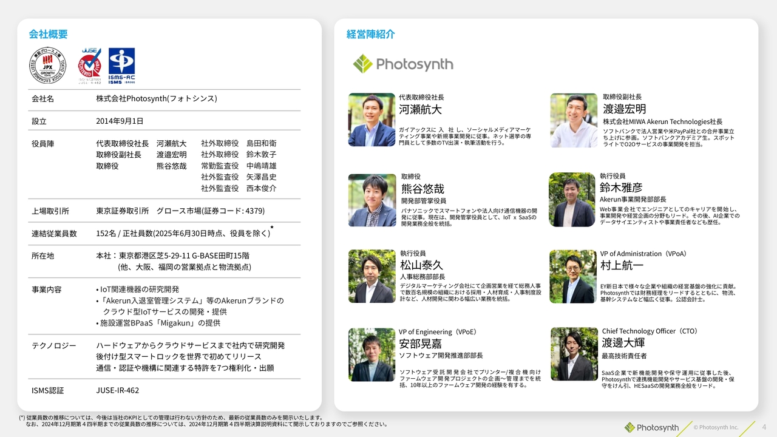The height and width of the screenshot is (437, 777).
Task: Click the 後付け型スマートロック line
Action: click(x=178, y=357)
